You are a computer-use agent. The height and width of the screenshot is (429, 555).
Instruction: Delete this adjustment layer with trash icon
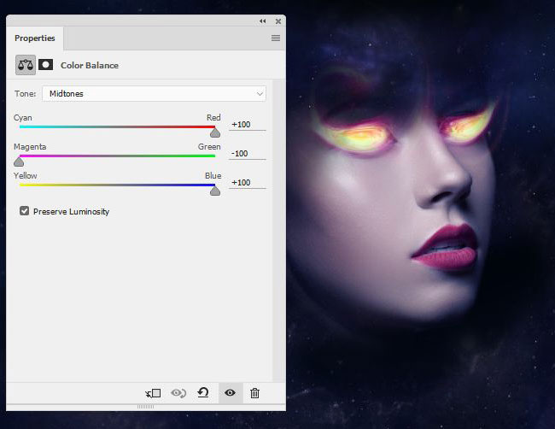click(x=254, y=393)
